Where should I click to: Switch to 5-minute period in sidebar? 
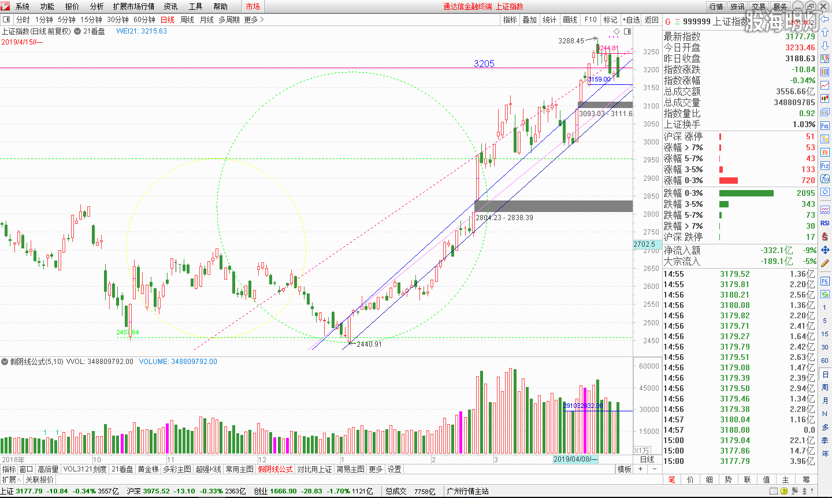click(825, 321)
